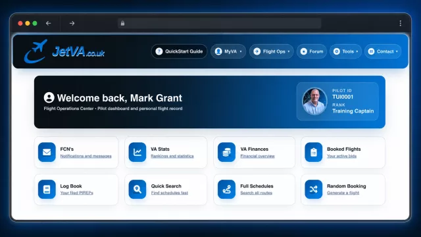Click the Booked Flights card title
Screen dimensions: 421x237
click(343, 149)
